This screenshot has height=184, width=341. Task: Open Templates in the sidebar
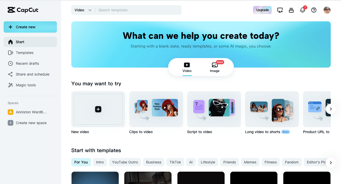(x=25, y=53)
